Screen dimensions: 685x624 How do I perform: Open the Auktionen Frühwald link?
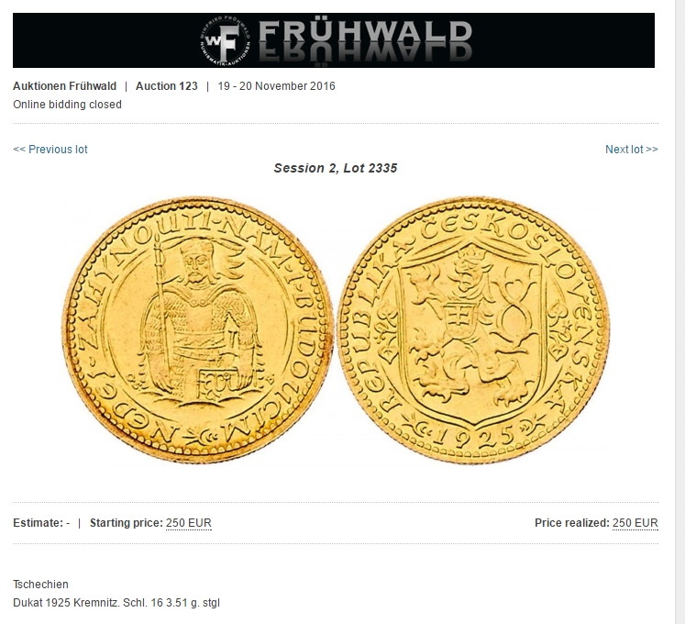[x=65, y=86]
